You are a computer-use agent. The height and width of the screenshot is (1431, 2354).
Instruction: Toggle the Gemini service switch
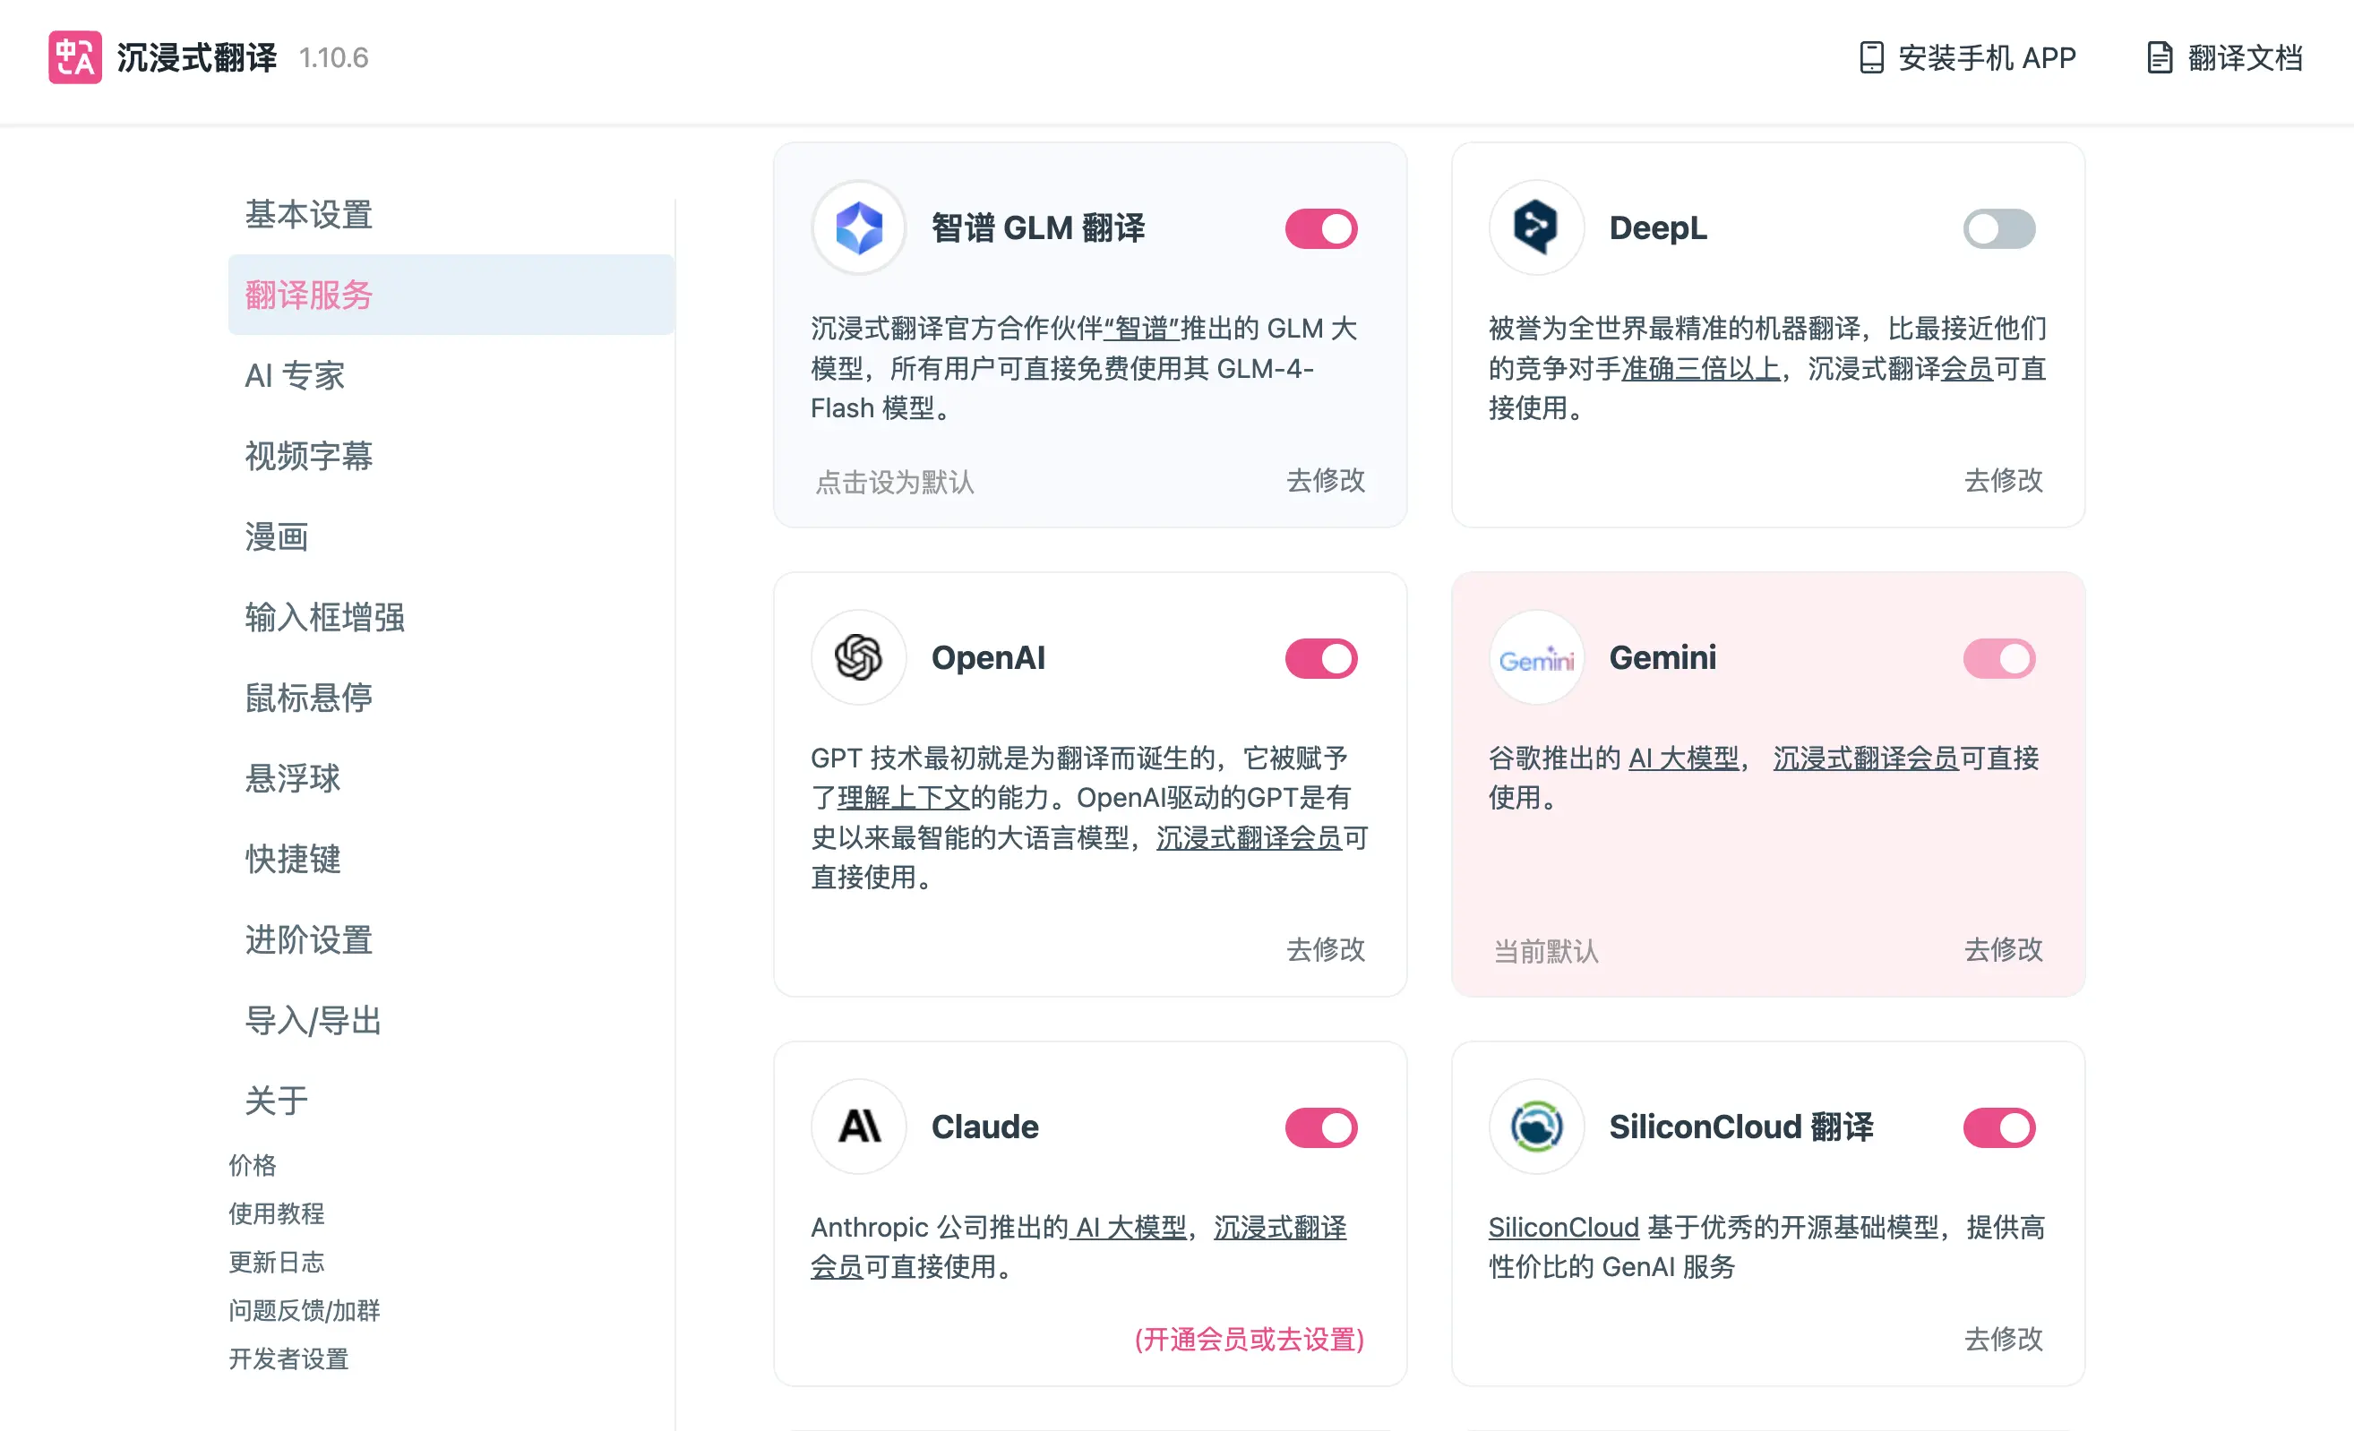tap(1998, 659)
